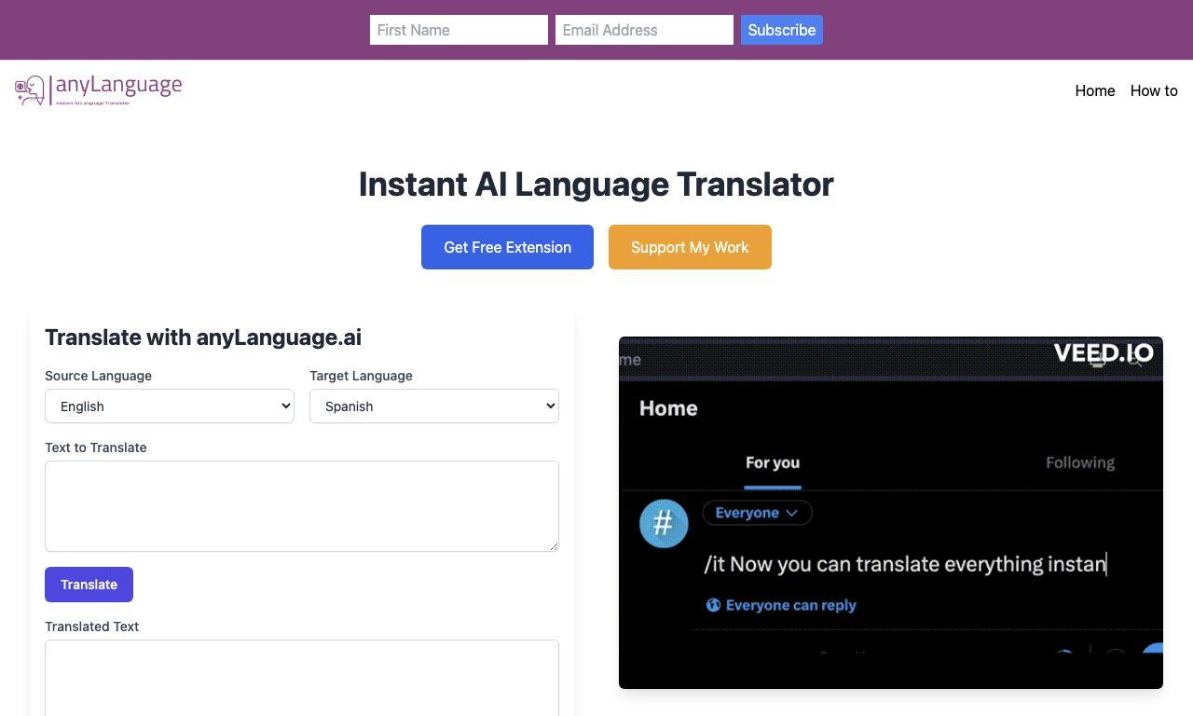Click inside the Translated Text output box

point(302,678)
